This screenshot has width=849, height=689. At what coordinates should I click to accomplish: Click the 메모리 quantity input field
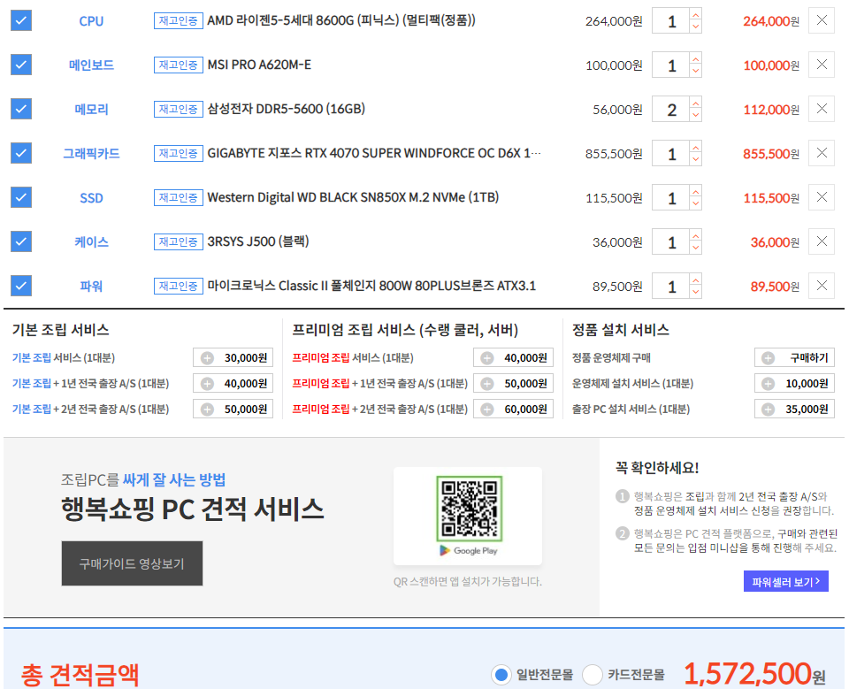[x=671, y=109]
